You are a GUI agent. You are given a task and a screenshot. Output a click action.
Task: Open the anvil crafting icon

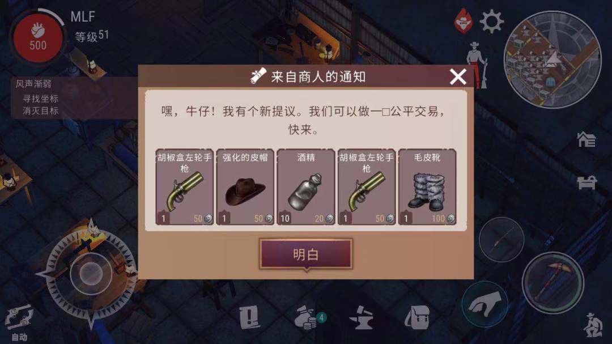361,317
